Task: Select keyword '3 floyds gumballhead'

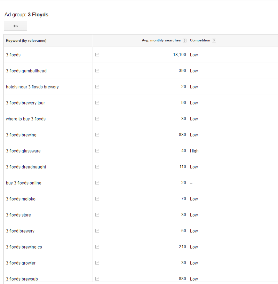Action: [26, 71]
